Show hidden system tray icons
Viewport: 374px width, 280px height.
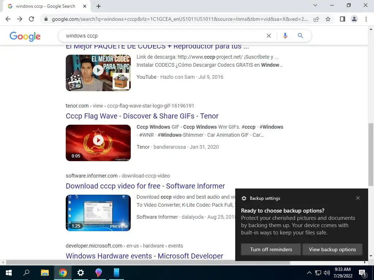[309, 273]
